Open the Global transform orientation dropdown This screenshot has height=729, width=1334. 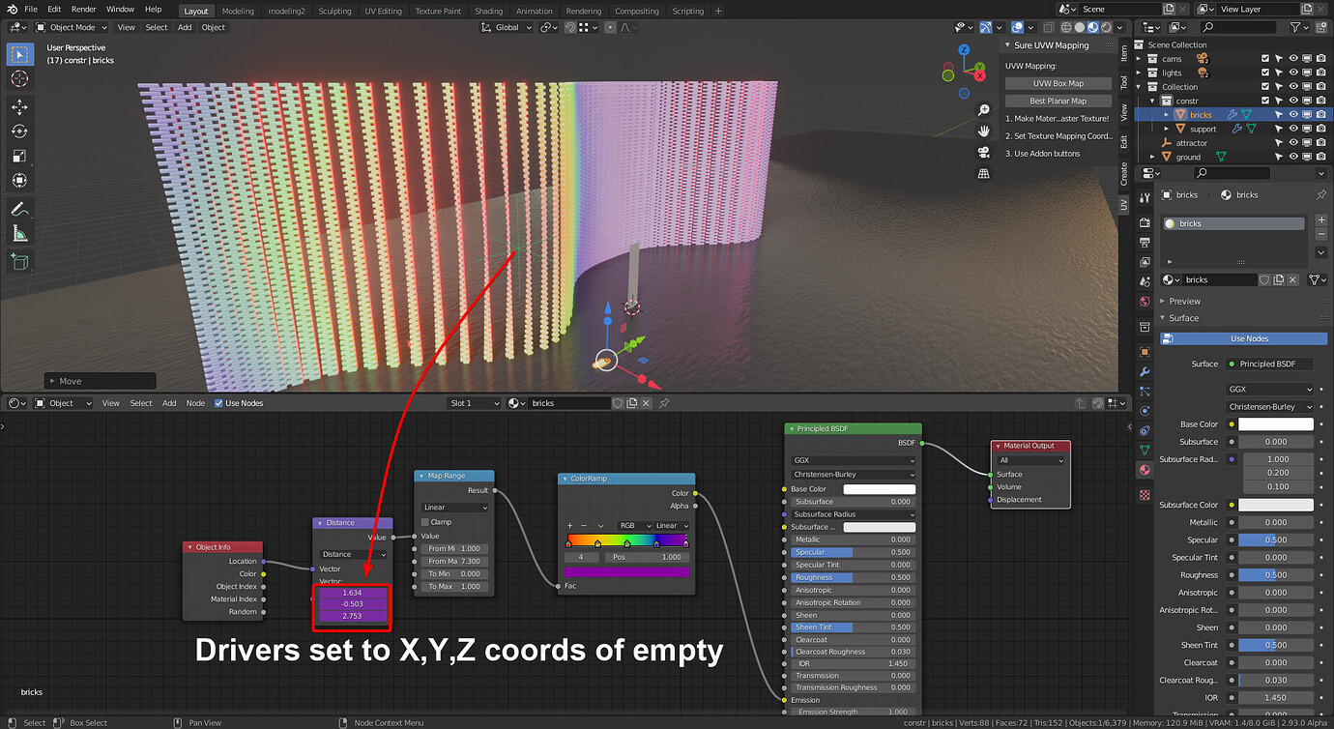507,27
